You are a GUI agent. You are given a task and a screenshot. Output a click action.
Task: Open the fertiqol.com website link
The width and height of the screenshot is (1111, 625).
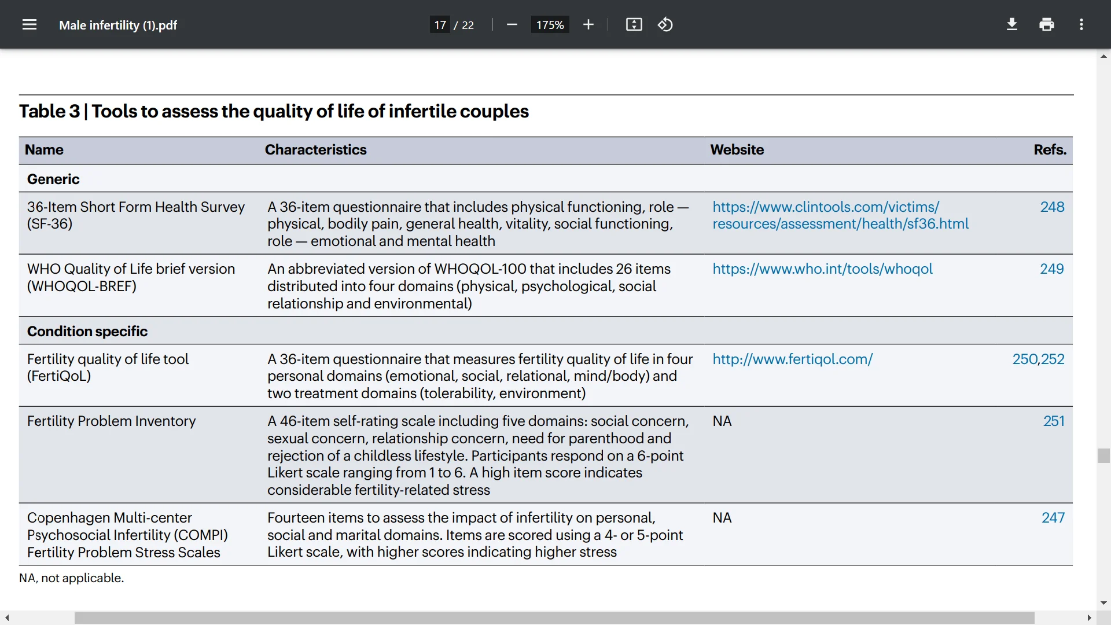click(x=792, y=359)
